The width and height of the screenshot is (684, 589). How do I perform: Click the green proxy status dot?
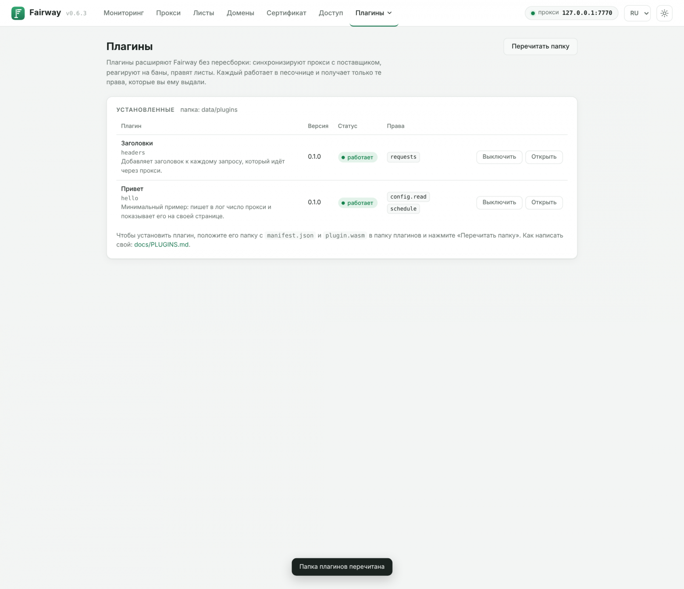pyautogui.click(x=533, y=13)
